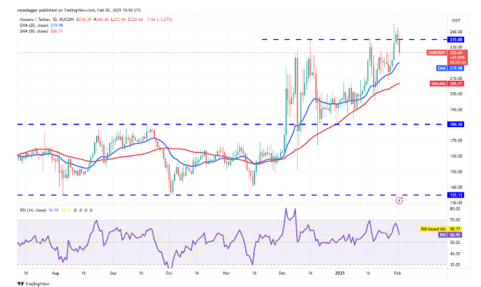Click the 150.00 price axis label
The image size is (481, 287).
coord(456,171)
